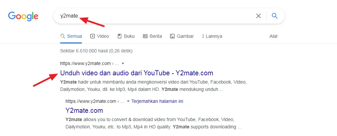Click snippet starting 'Y2mate allows you to convert'
The height and width of the screenshot is (136, 337).
153,123
